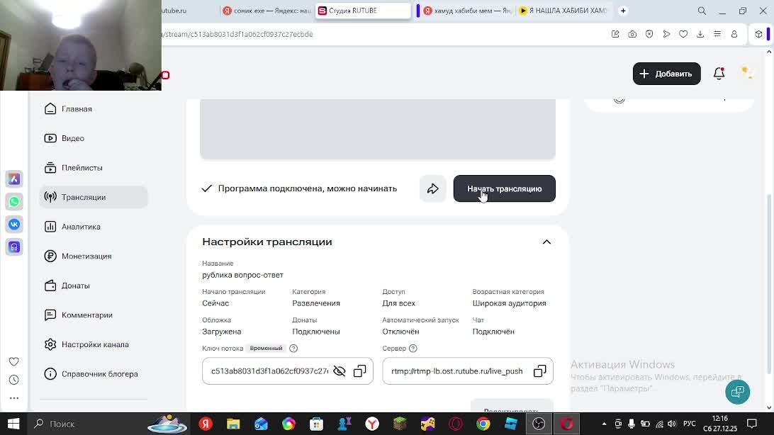Image resolution: width=774 pixels, height=435 pixels.
Task: Click the stream key input field
Action: pyautogui.click(x=287, y=371)
